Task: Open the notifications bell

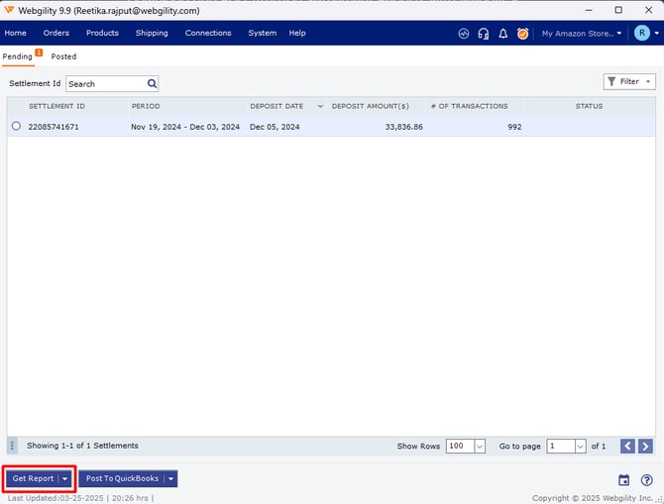Action: click(502, 34)
